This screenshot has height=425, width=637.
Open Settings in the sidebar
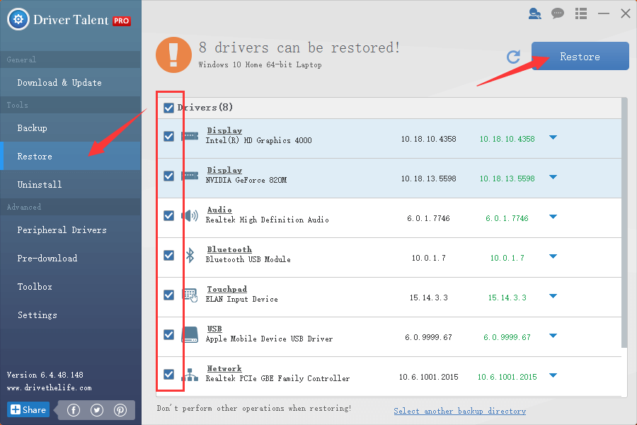point(71,315)
